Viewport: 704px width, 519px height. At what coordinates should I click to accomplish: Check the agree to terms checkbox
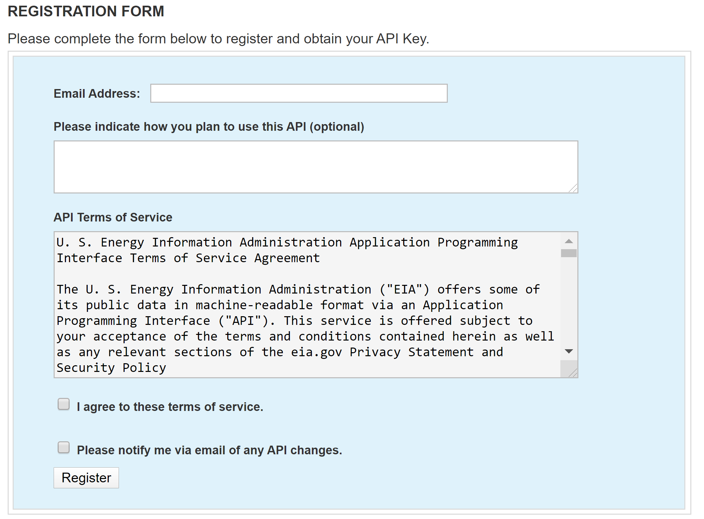64,404
